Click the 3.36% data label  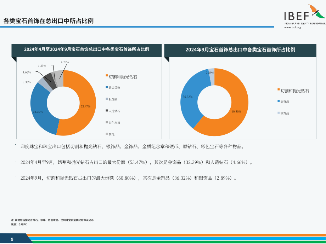pos(27,82)
